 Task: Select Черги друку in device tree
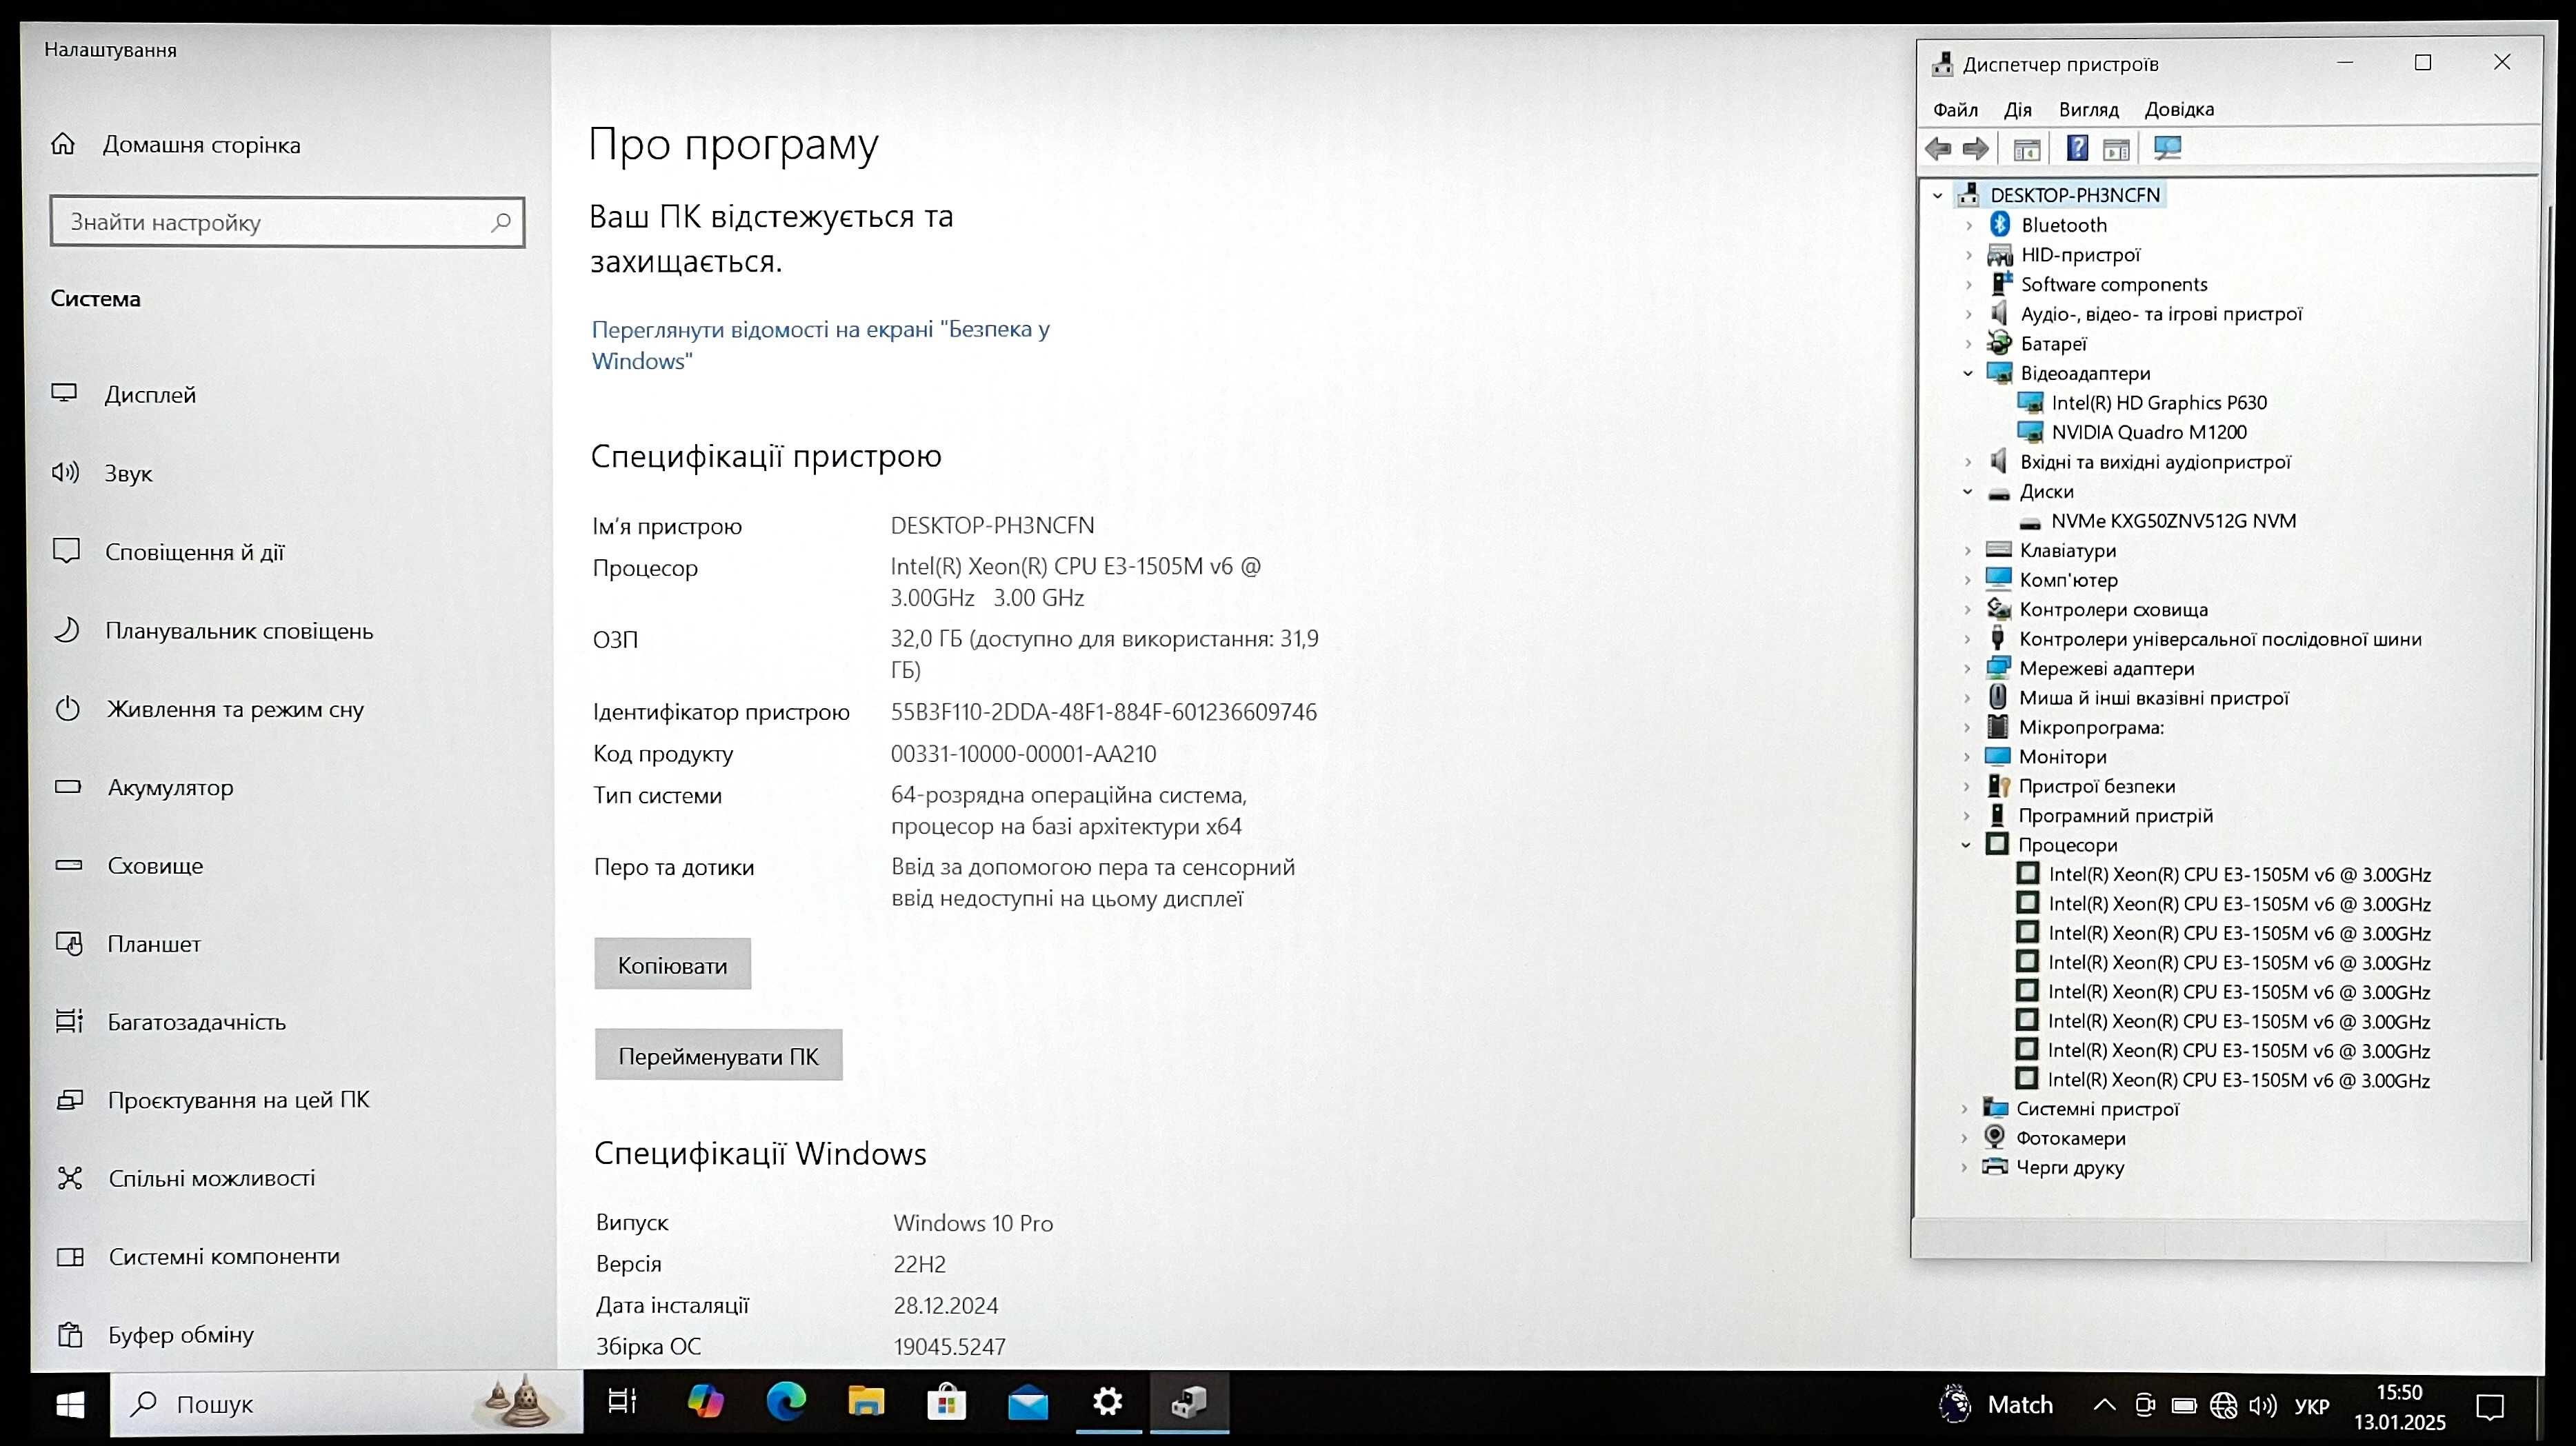[2069, 1167]
